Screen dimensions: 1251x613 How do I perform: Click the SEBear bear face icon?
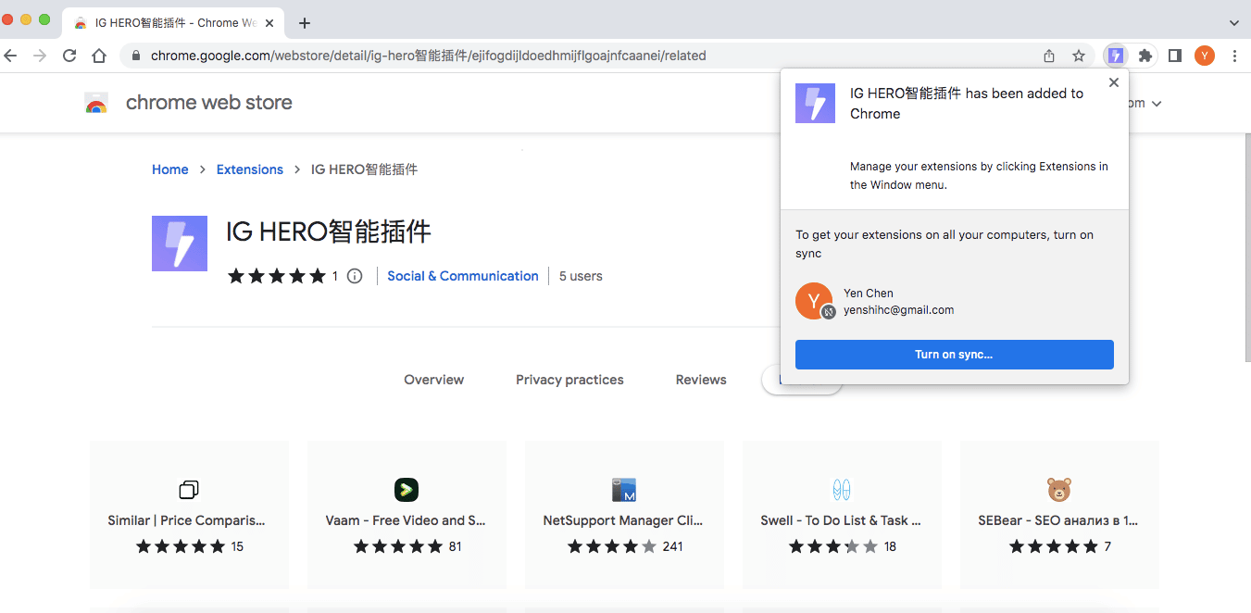(x=1059, y=490)
